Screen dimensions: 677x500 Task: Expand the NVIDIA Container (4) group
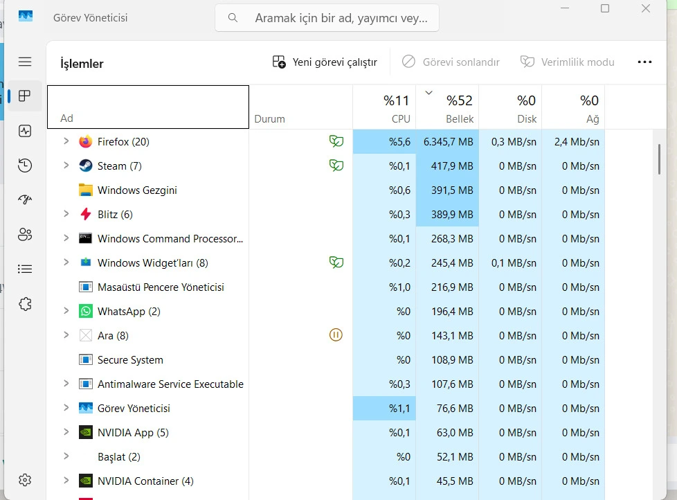point(66,480)
